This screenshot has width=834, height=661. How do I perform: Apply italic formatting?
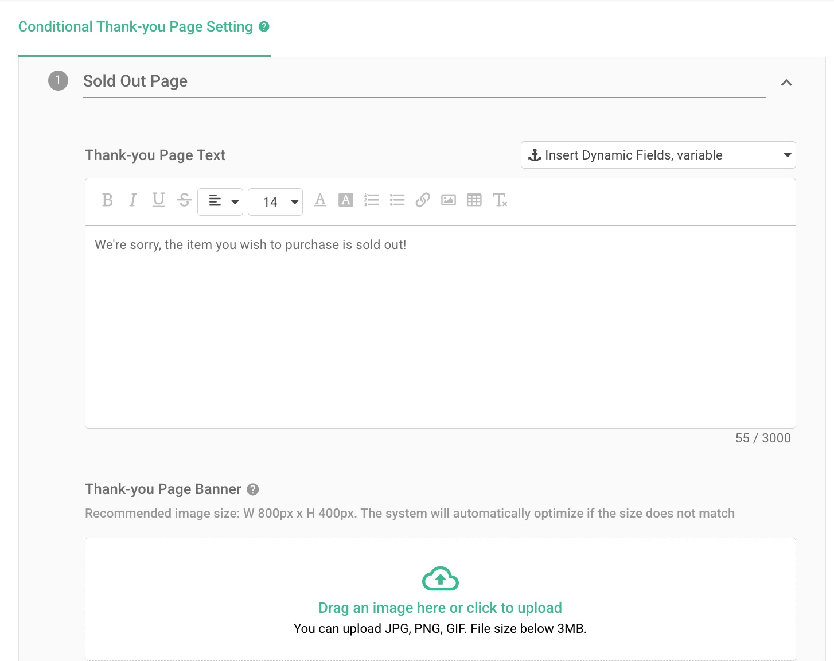point(132,201)
